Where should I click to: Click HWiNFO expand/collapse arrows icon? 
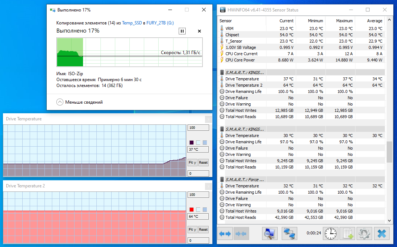click(225, 234)
